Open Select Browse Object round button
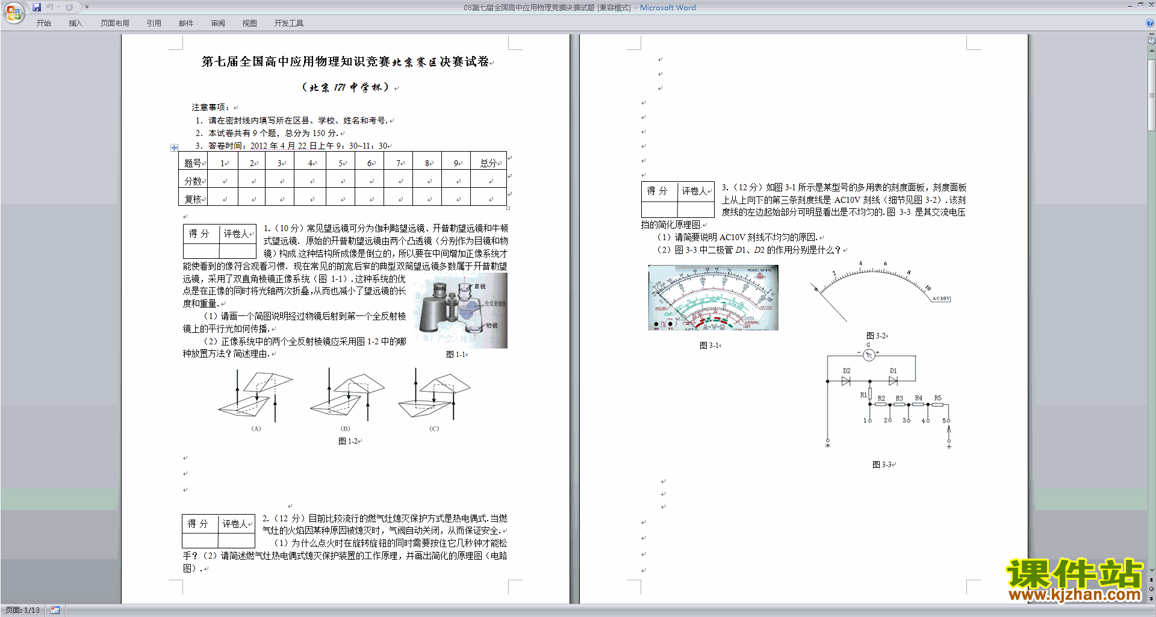This screenshot has height=617, width=1156. pos(1152,589)
